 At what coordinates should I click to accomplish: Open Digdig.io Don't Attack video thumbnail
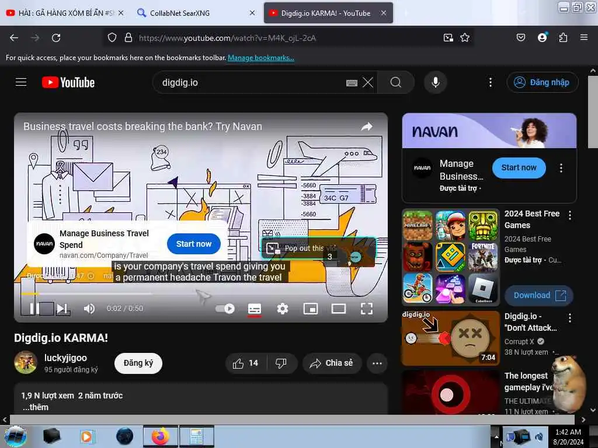451,338
